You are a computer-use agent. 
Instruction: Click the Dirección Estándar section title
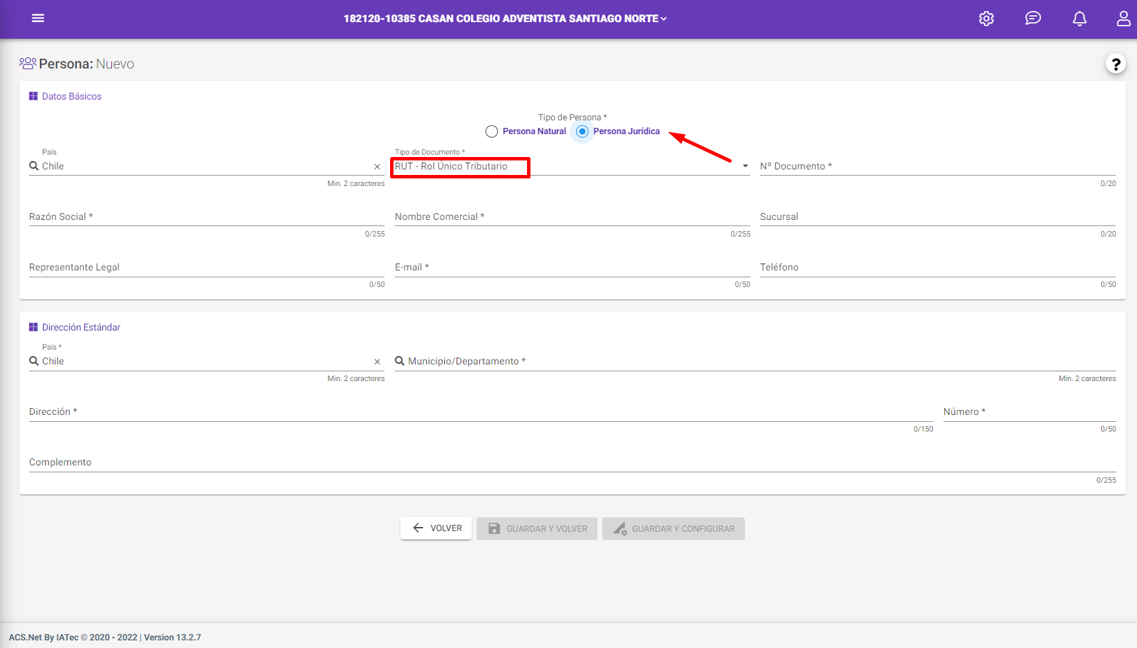[x=81, y=327]
